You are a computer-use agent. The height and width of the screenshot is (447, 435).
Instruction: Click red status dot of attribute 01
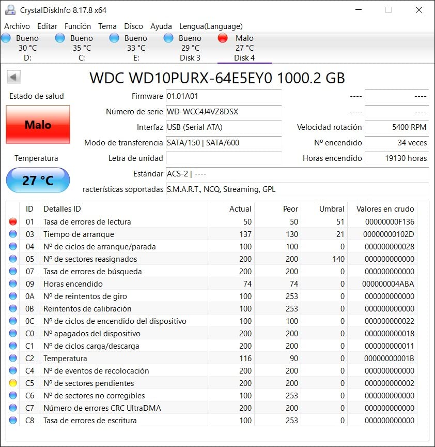(13, 221)
